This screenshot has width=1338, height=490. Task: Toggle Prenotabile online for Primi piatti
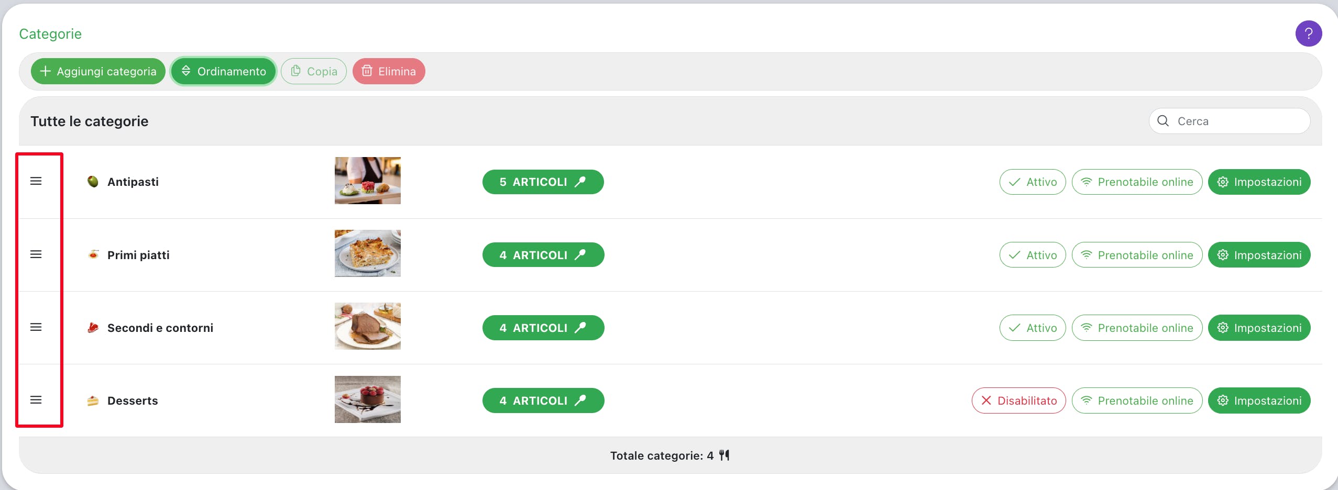pyautogui.click(x=1137, y=255)
